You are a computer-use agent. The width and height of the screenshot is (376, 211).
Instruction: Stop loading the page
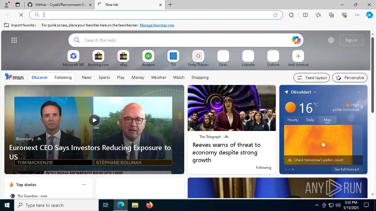pyautogui.click(x=21, y=15)
